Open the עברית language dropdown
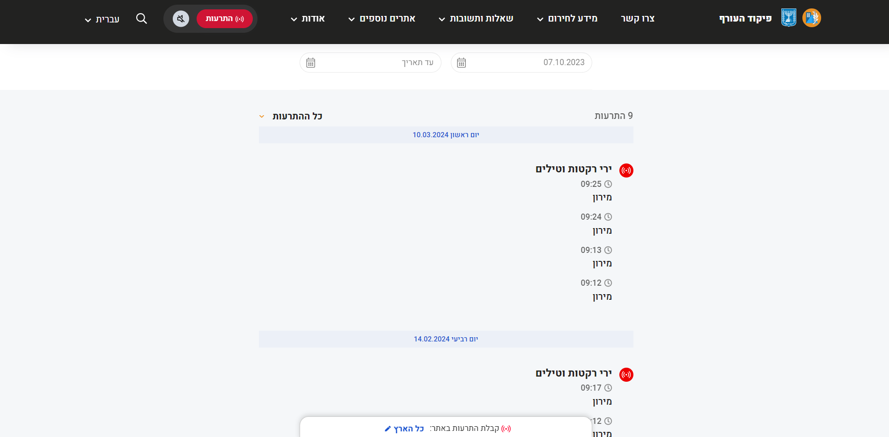889x437 pixels. pyautogui.click(x=102, y=19)
